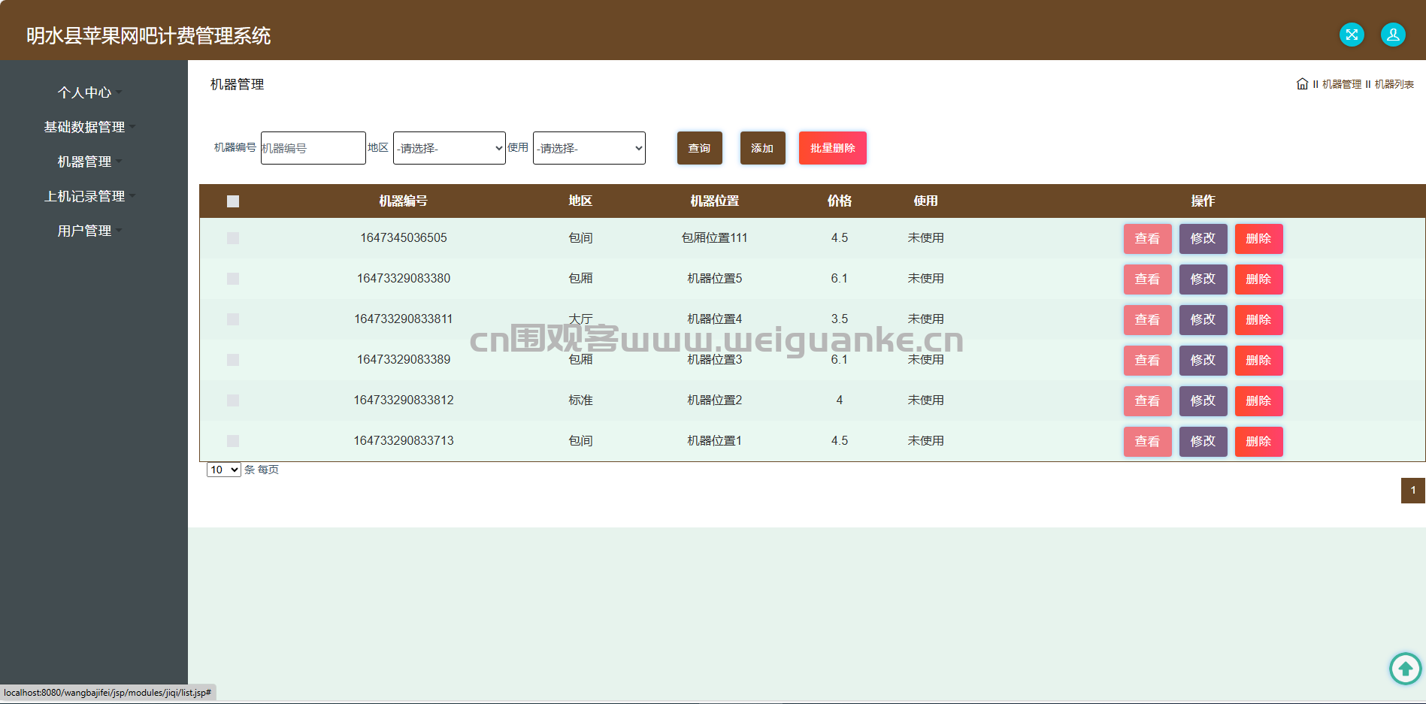This screenshot has height=704, width=1426.
Task: Toggle the select-all checkbox in table header
Action: (233, 201)
